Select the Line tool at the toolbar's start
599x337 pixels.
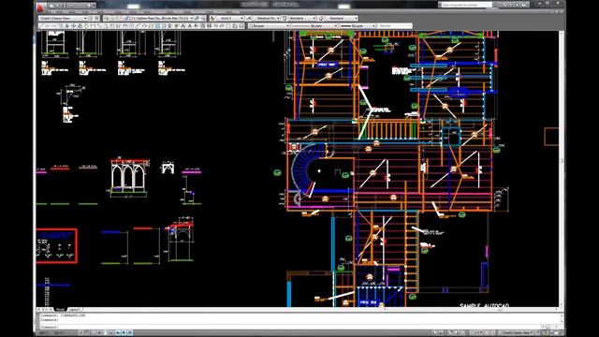tap(41, 26)
